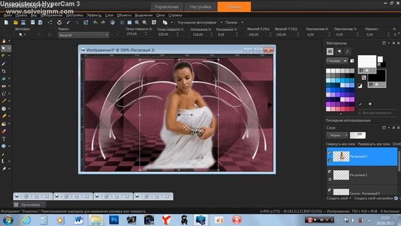Switch to the Управление tab

pyautogui.click(x=167, y=7)
